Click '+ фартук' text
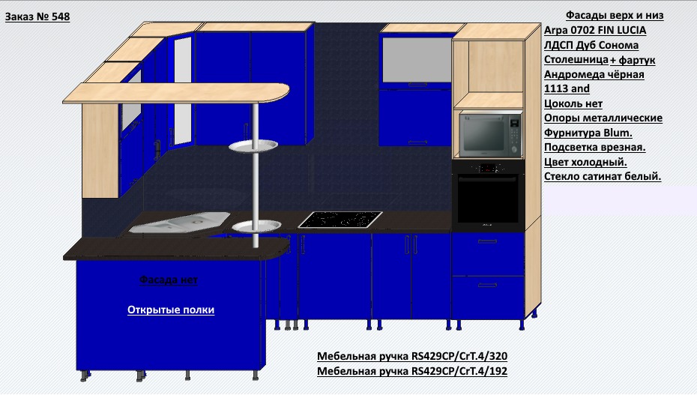697x395 pixels. [x=633, y=60]
